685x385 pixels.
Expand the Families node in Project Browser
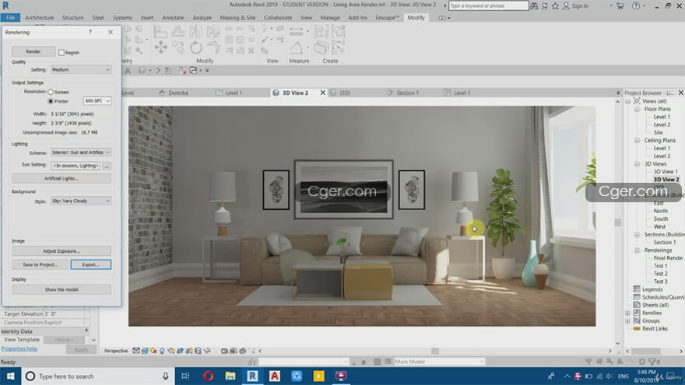tap(627, 313)
